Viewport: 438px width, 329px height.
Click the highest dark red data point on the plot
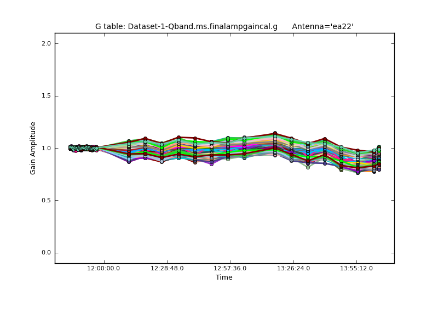click(275, 133)
